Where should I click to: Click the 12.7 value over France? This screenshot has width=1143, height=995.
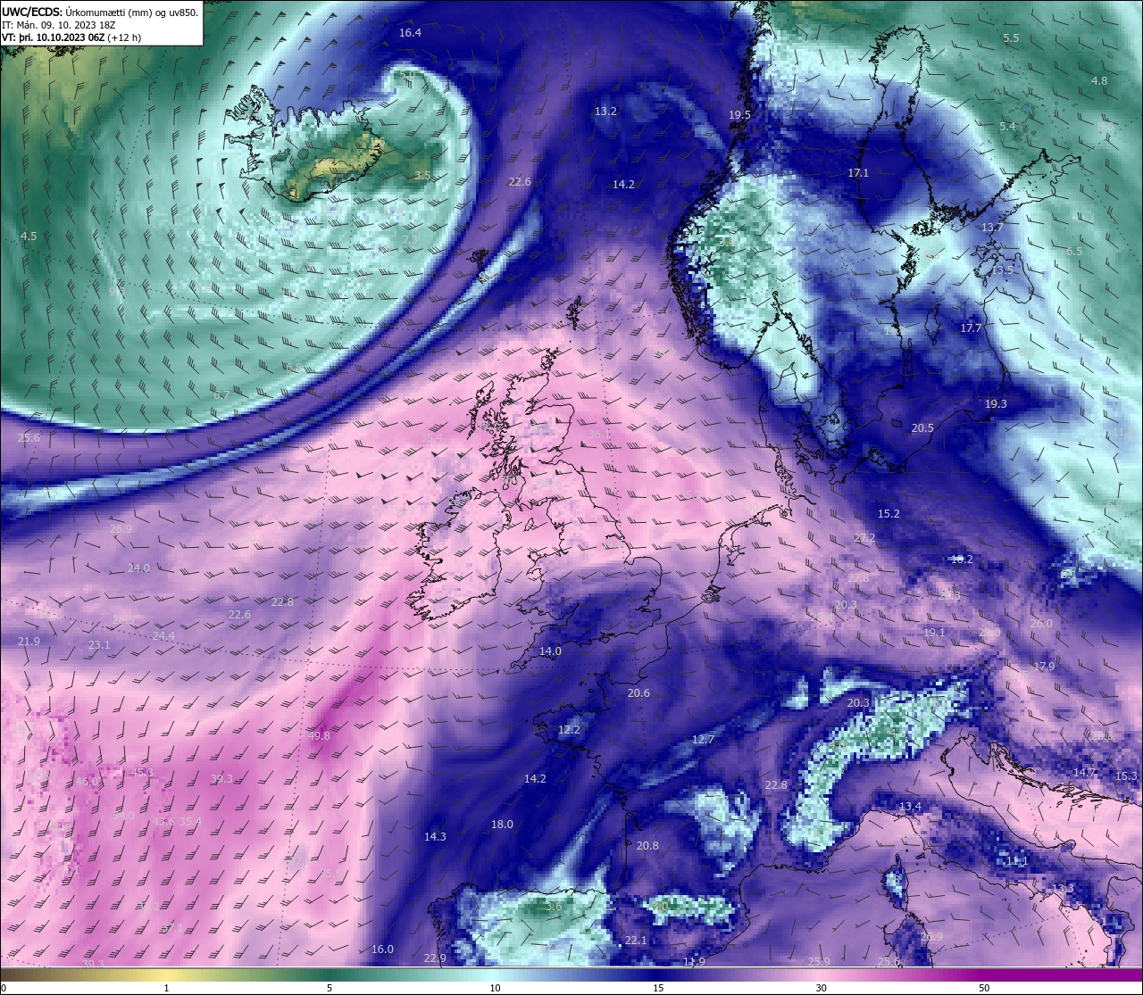point(703,740)
